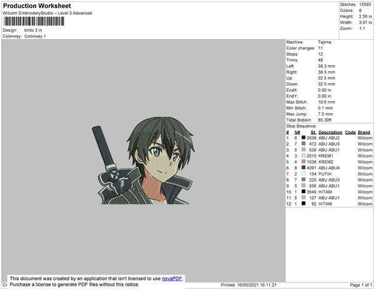Click the Colors value '8'
This screenshot has width=375, height=290.
(x=360, y=11)
